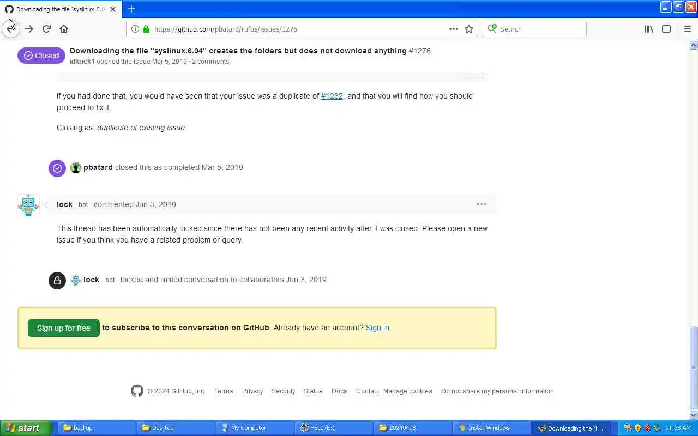Select the 'Downloading the file' browser tab
This screenshot has width=698, height=436.
61,9
